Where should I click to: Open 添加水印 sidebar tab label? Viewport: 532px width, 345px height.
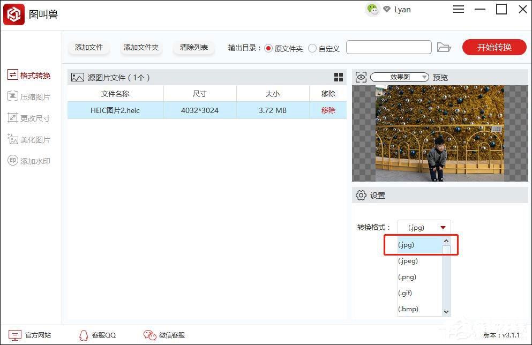35,161
